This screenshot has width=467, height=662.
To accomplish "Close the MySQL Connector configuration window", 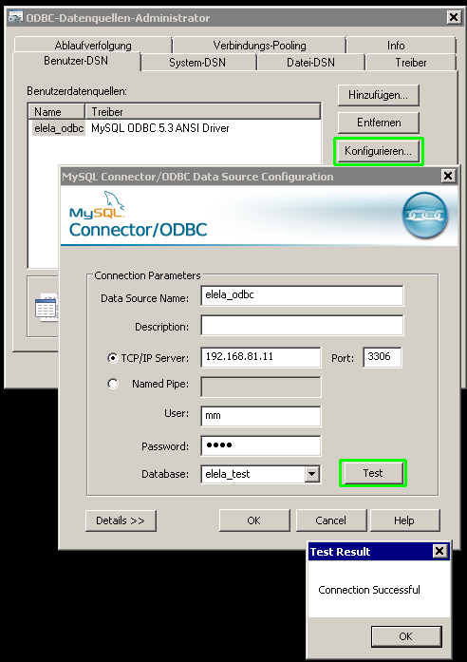I will click(x=448, y=176).
